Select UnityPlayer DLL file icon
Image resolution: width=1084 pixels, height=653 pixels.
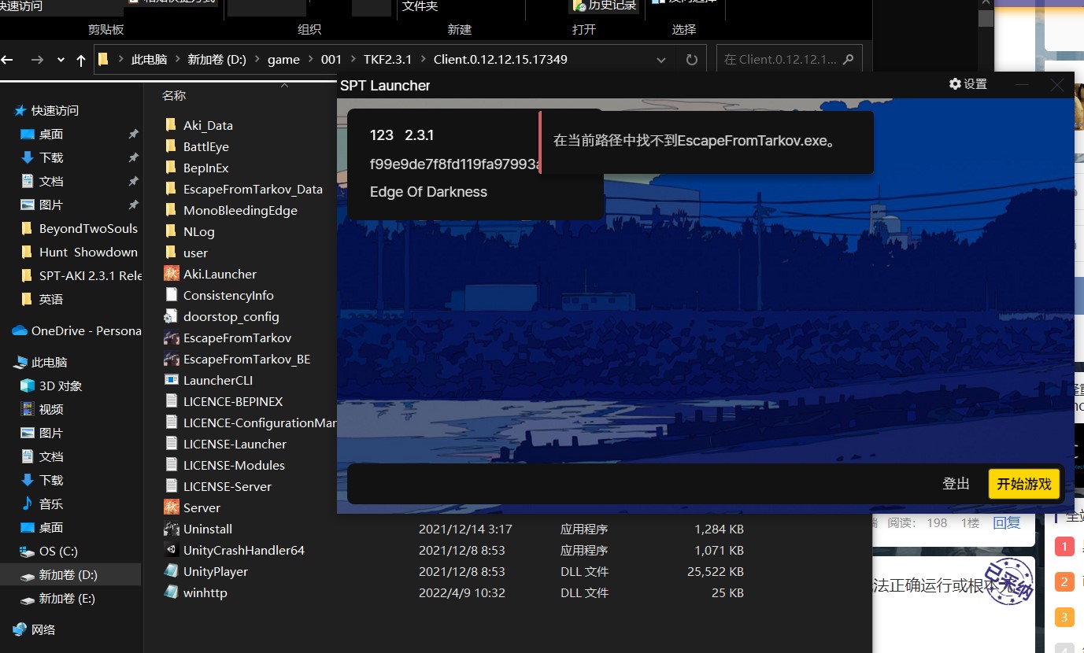[x=171, y=571]
